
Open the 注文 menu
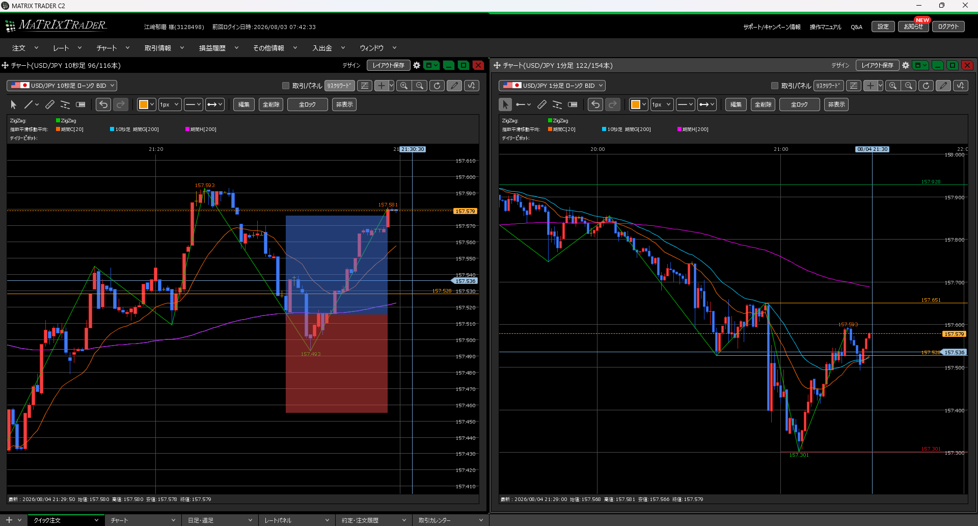coord(25,48)
